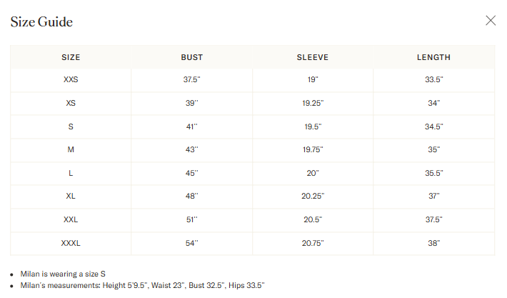
Task: Click the L size row label
Action: click(x=71, y=173)
